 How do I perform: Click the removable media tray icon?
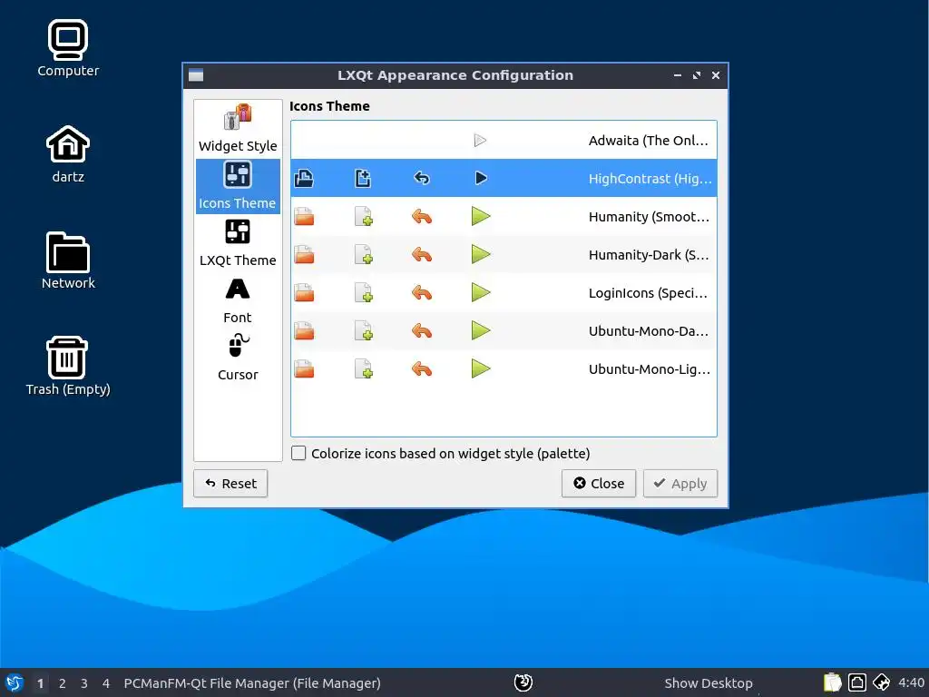(856, 682)
